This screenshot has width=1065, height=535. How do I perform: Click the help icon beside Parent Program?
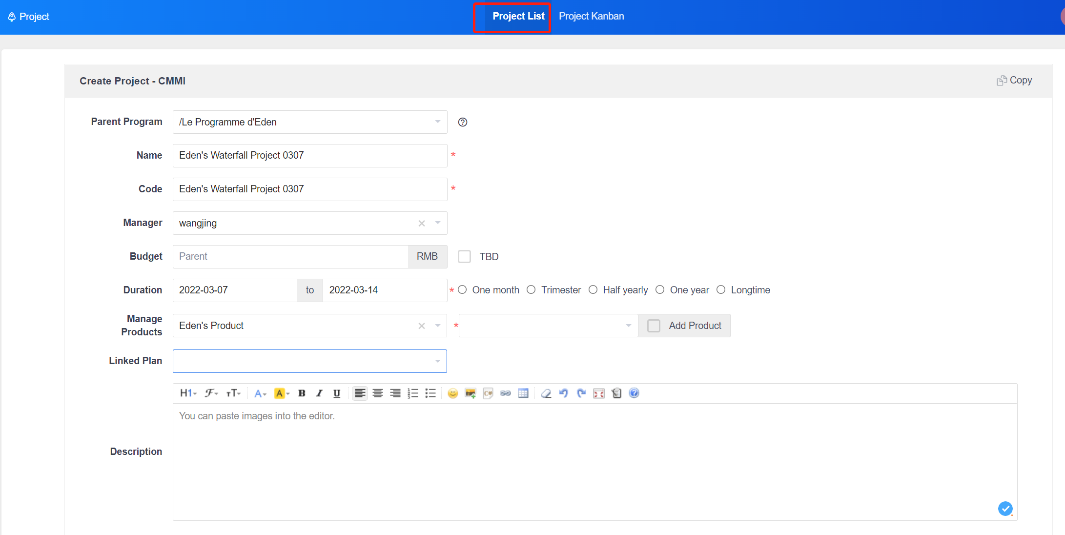pos(463,122)
